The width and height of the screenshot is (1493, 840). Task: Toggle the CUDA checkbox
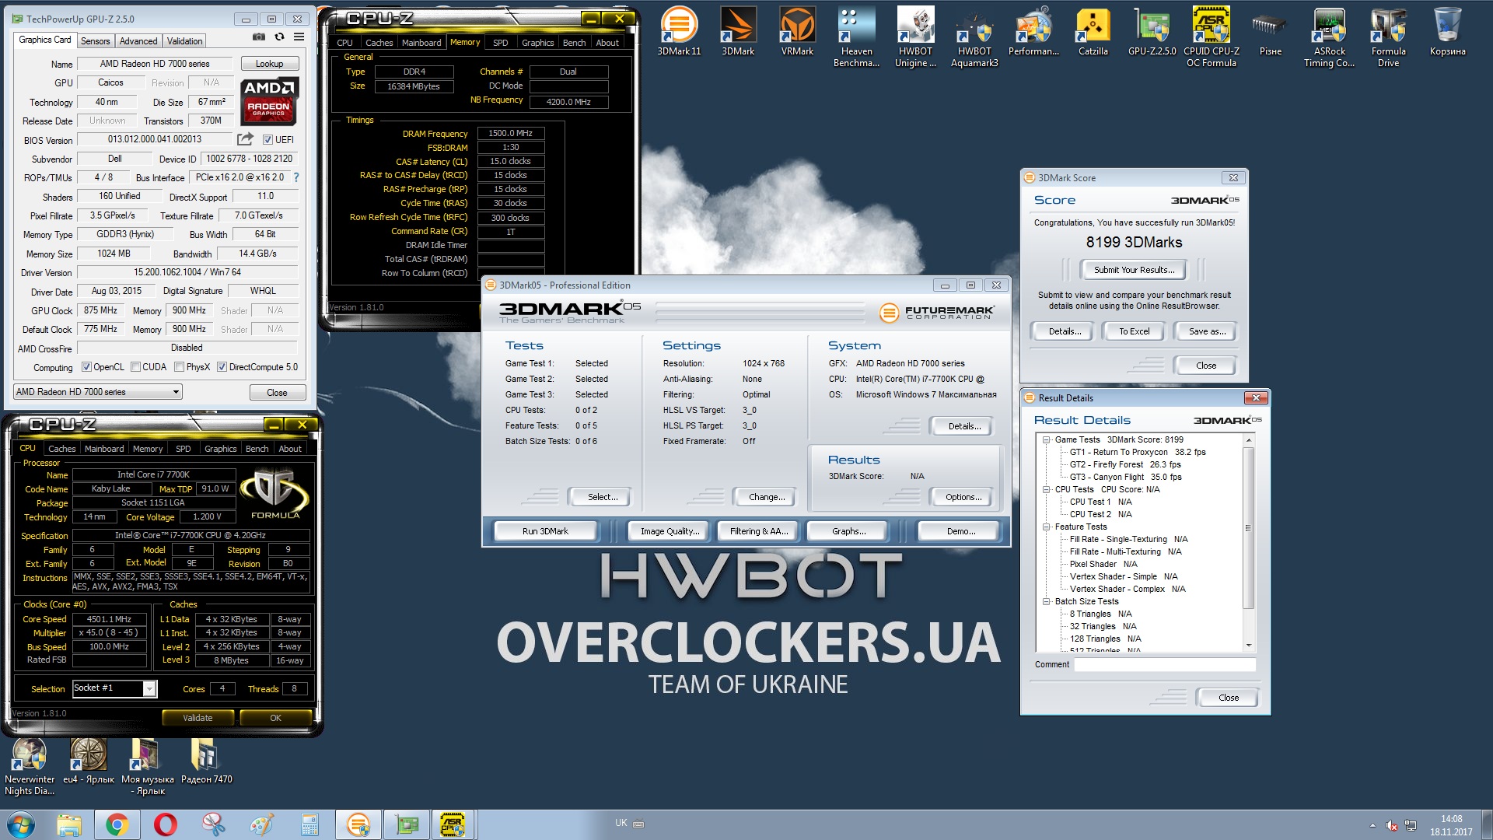[x=136, y=367]
